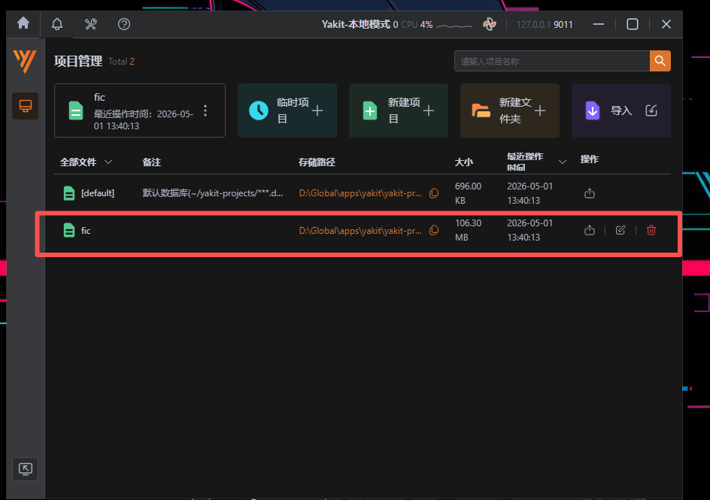Click the plus on the 新建文件夹 card
The height and width of the screenshot is (500, 710).
tap(540, 111)
